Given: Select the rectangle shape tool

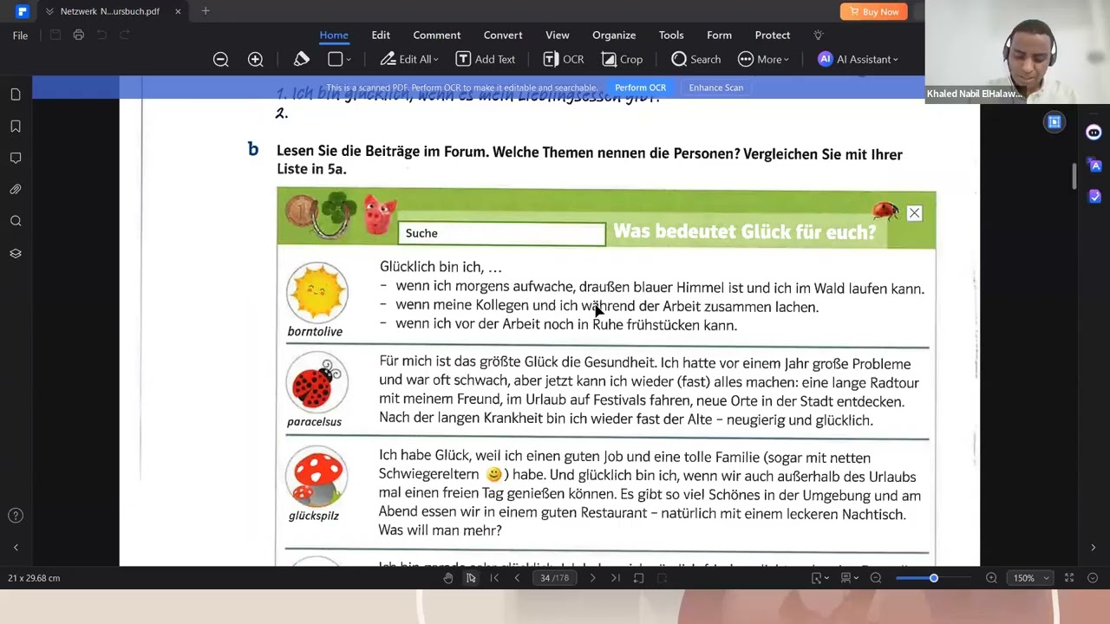Looking at the screenshot, I should click(x=335, y=59).
